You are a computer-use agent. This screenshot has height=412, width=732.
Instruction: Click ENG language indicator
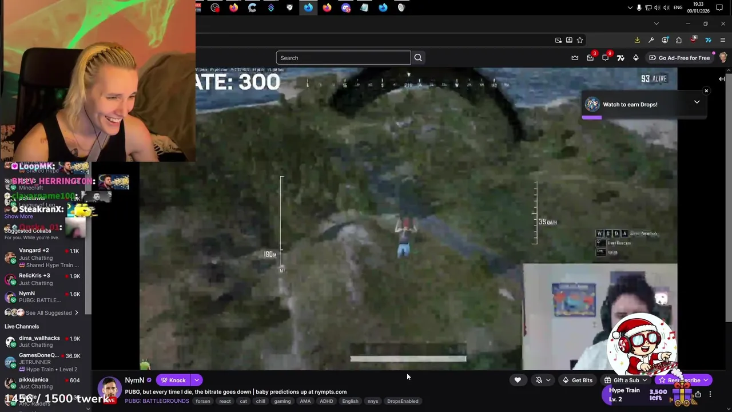tap(678, 7)
